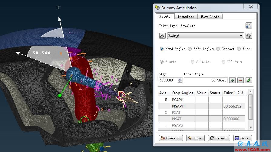The height and width of the screenshot is (152, 271).
Task: Click the Undo button
Action: click(x=195, y=138)
